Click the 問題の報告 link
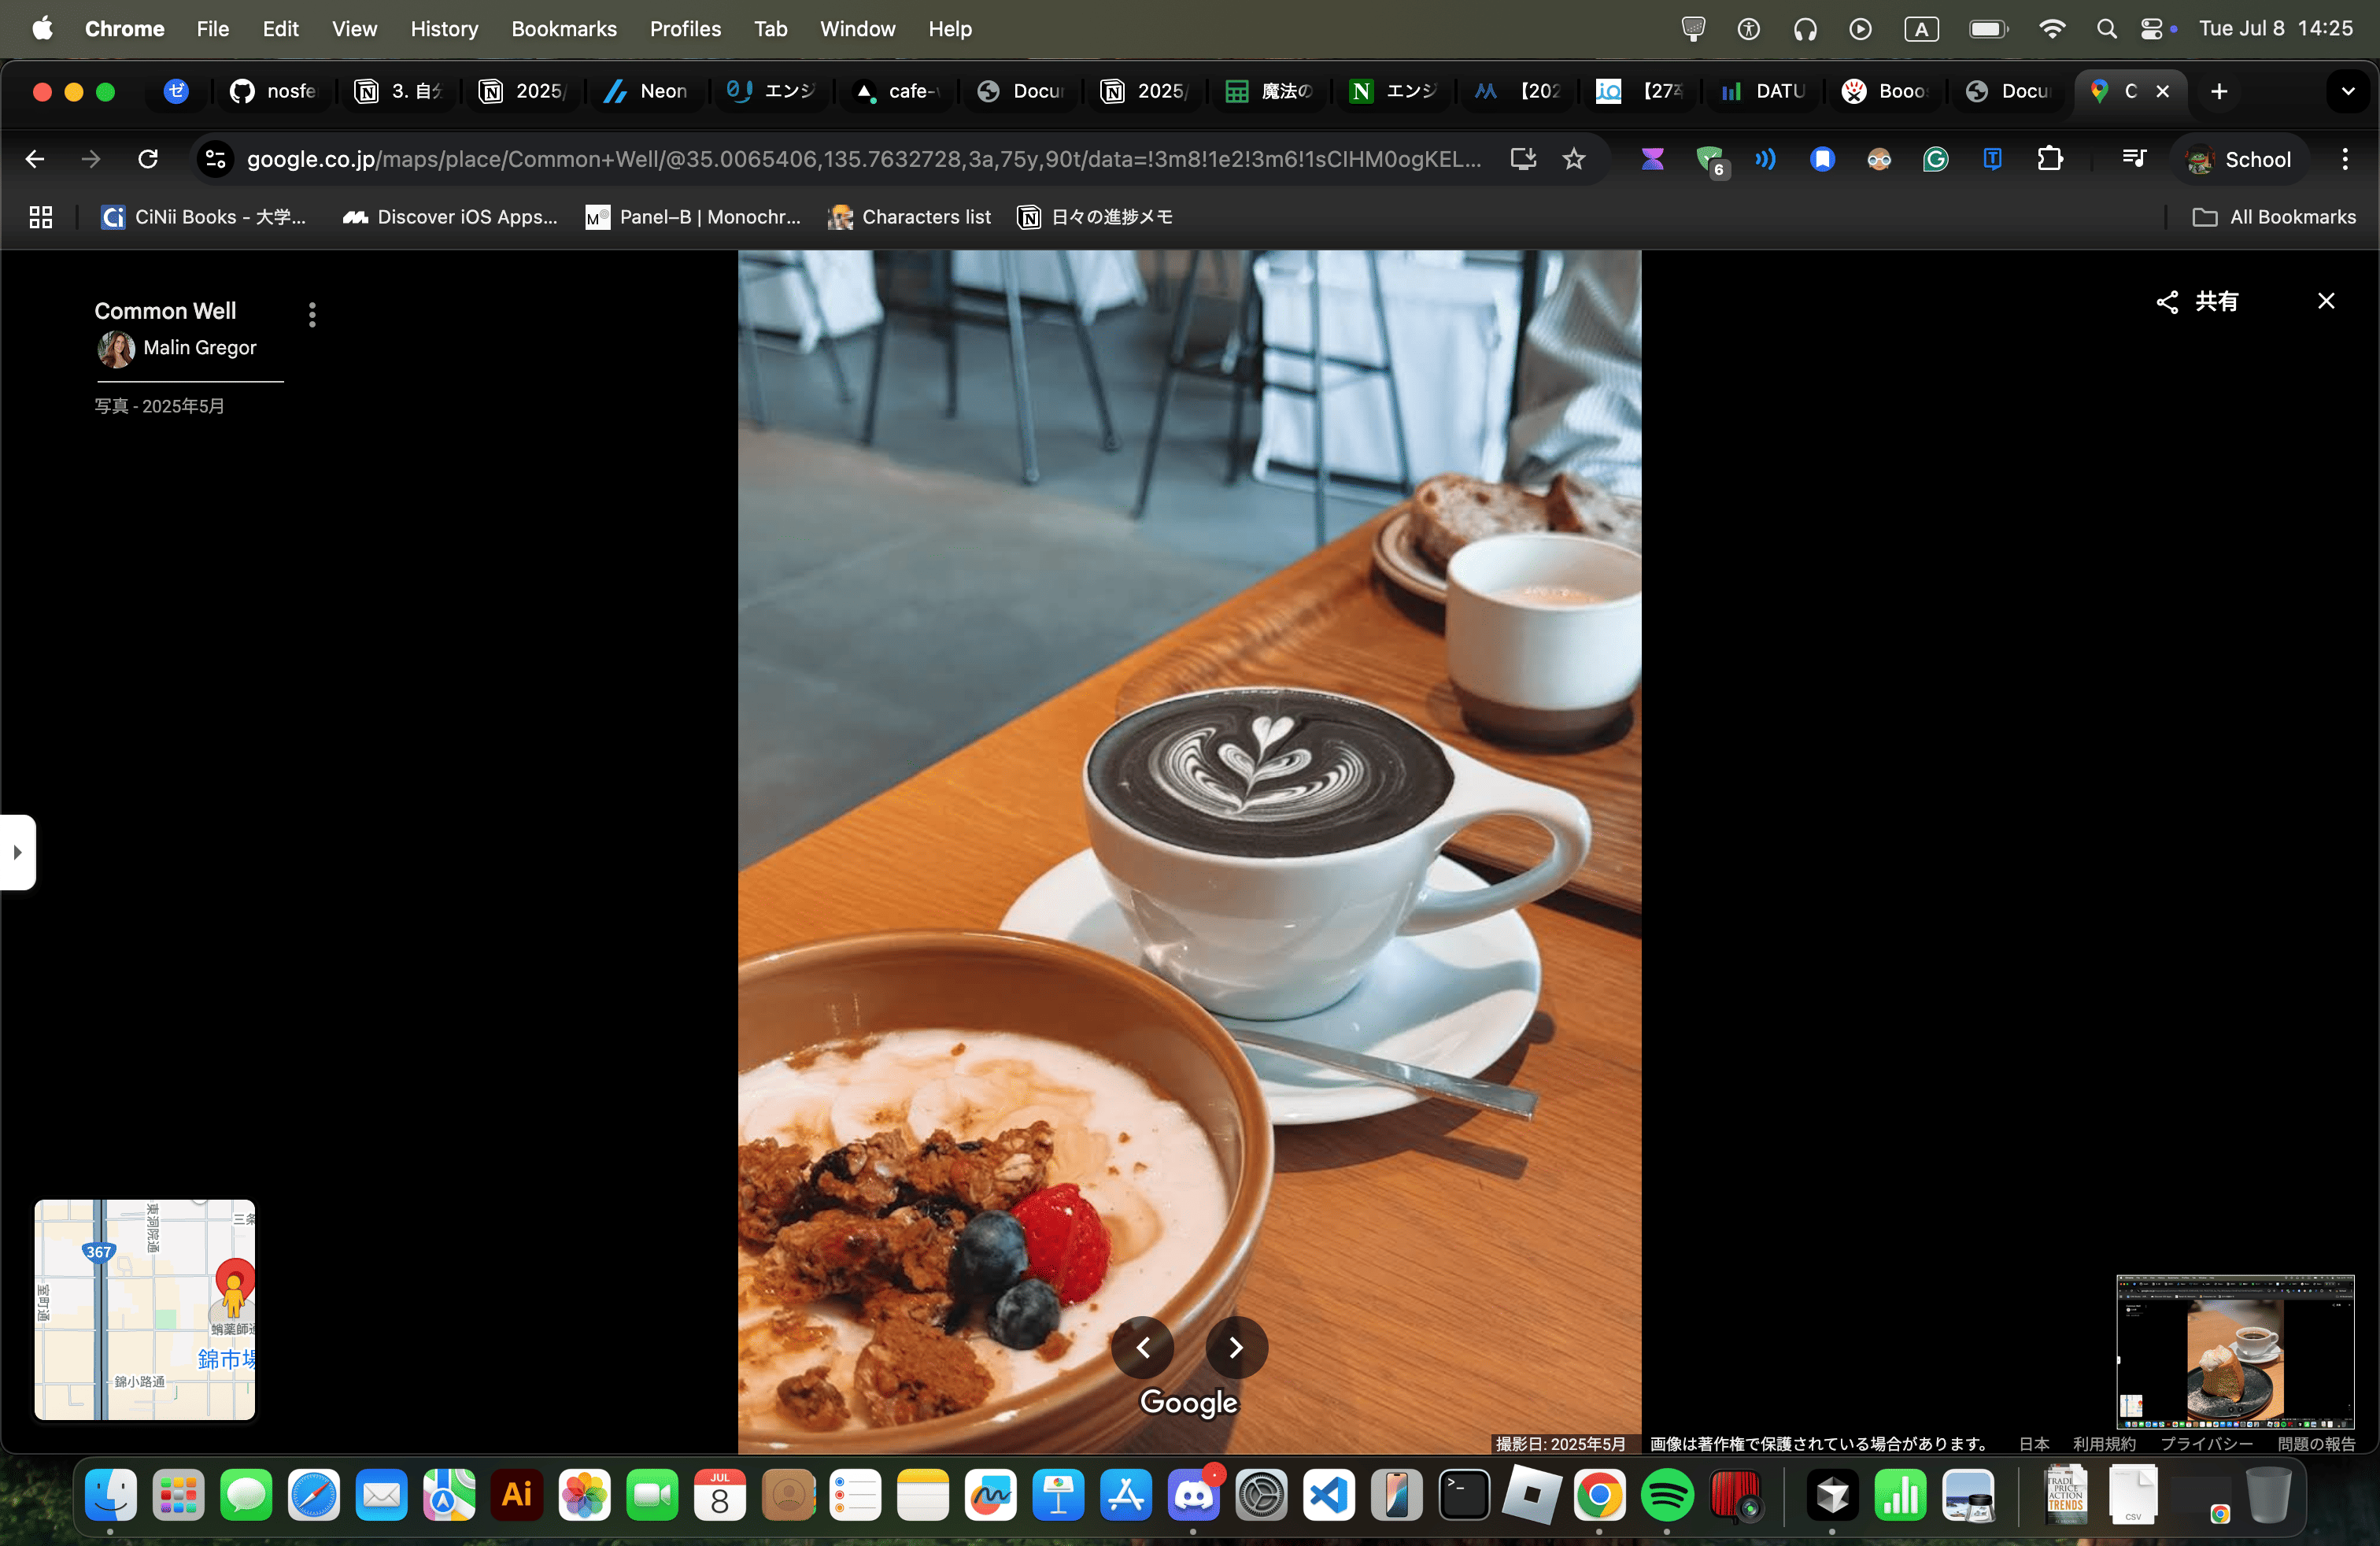 2316,1443
